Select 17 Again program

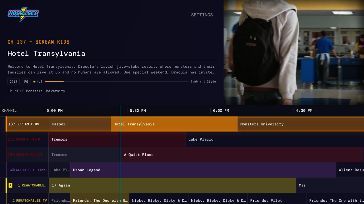173,185
